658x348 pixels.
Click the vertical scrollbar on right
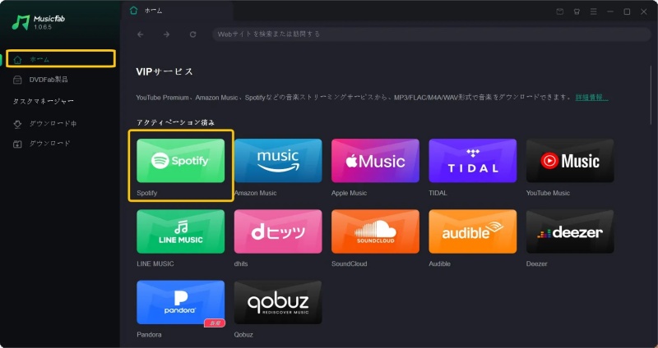pos(651,94)
